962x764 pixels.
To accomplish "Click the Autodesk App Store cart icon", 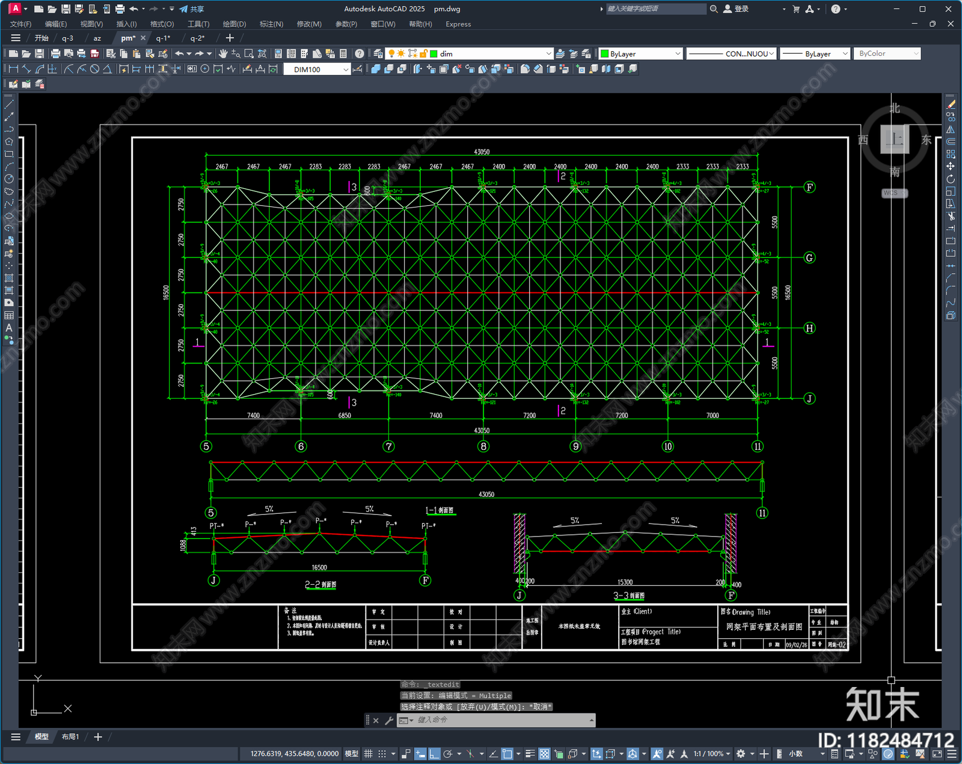I will [x=796, y=9].
